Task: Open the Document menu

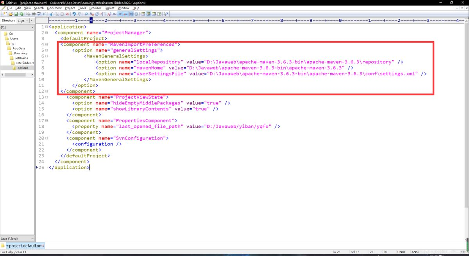Action: [54, 8]
